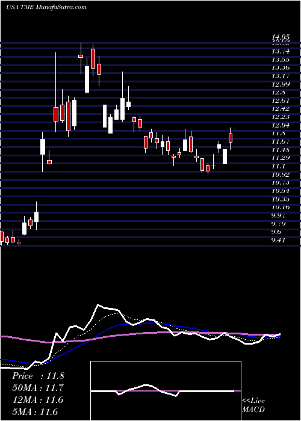Click the 13.74 price axis label
The width and height of the screenshot is (301, 421).
281,51
